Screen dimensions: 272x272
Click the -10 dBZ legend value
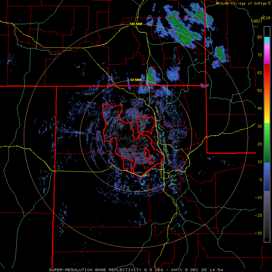tap(258, 198)
